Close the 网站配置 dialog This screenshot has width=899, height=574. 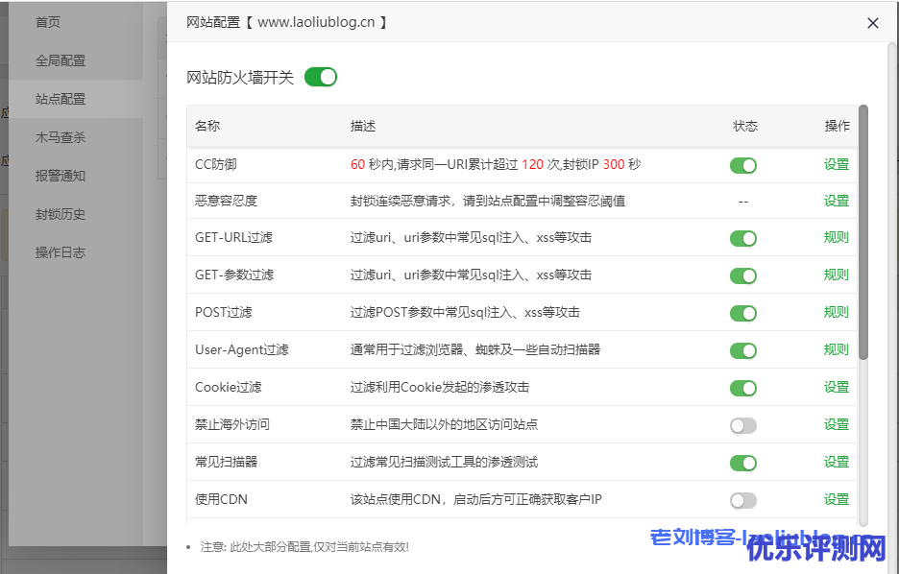click(x=872, y=23)
